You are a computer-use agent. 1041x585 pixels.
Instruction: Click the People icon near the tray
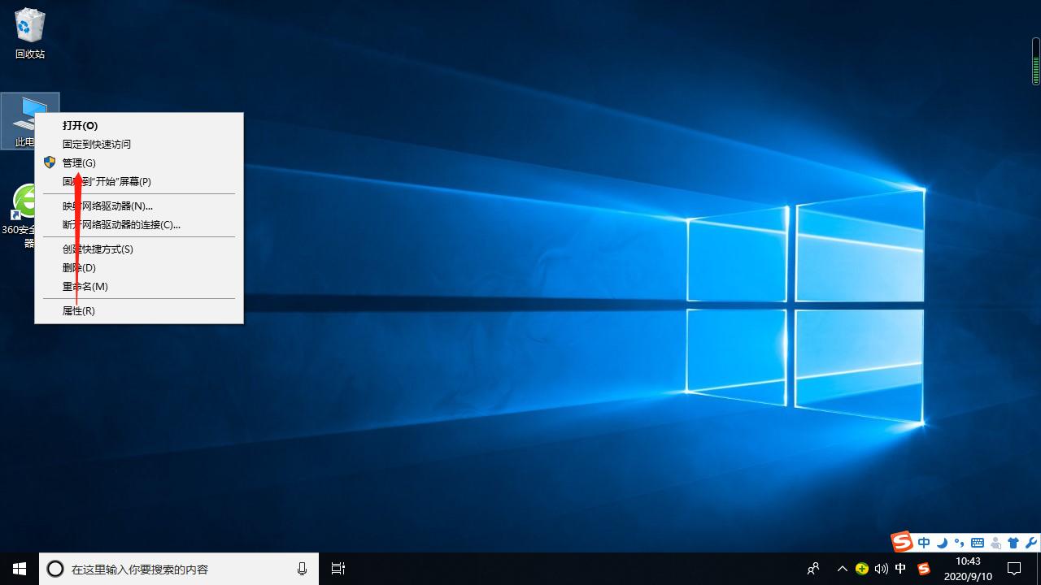(812, 569)
